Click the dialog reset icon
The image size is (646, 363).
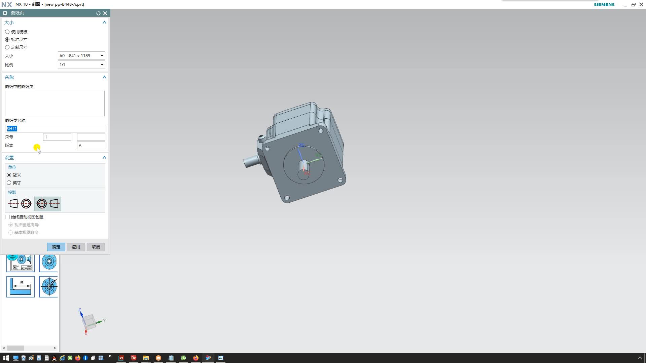pos(98,13)
